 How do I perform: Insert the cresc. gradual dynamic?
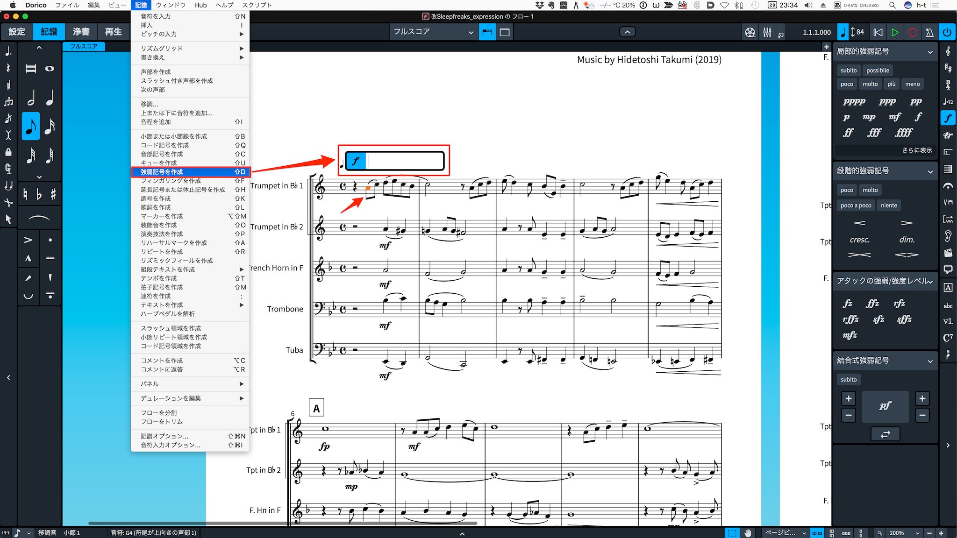(x=859, y=240)
